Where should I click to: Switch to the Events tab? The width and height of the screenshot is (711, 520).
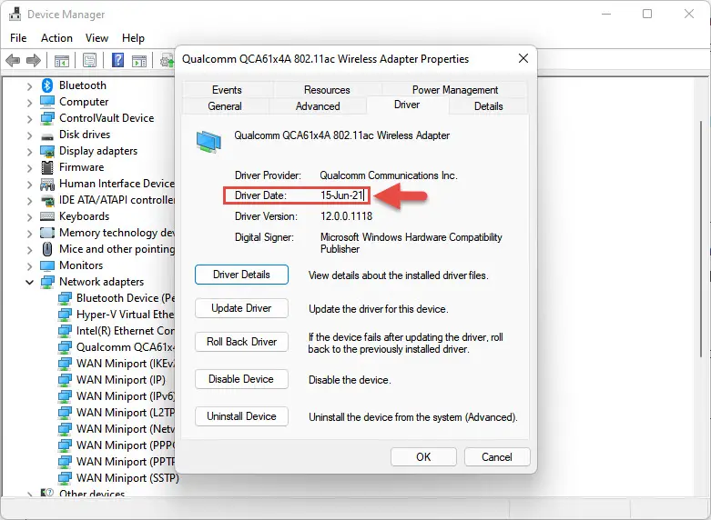pyautogui.click(x=227, y=90)
